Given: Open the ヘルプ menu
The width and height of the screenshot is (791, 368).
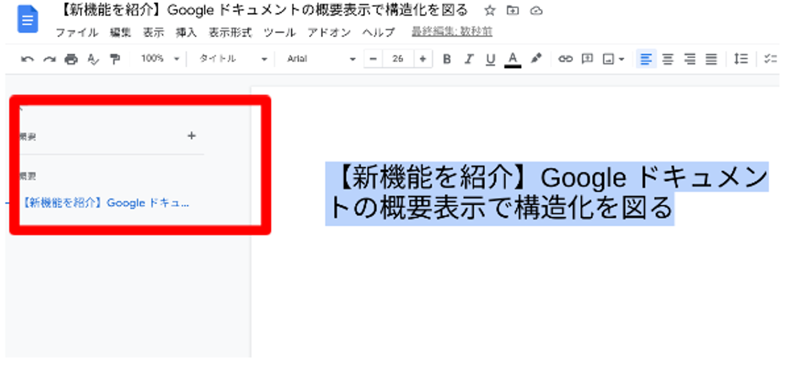Looking at the screenshot, I should (x=379, y=33).
